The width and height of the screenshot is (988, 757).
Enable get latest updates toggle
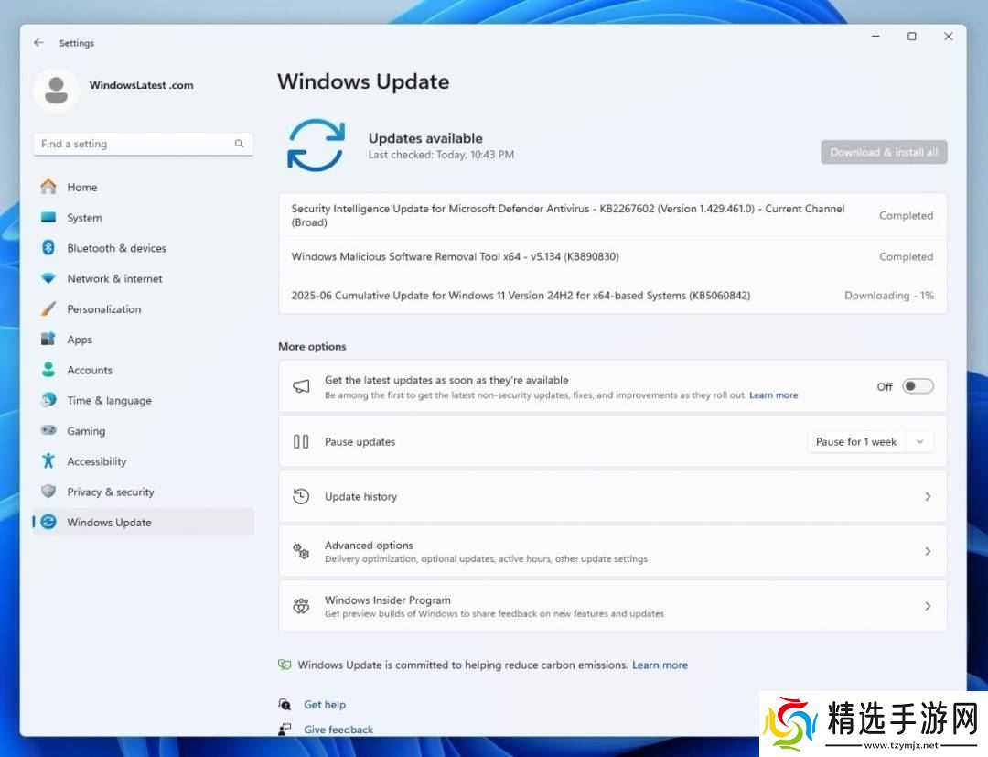tap(918, 386)
